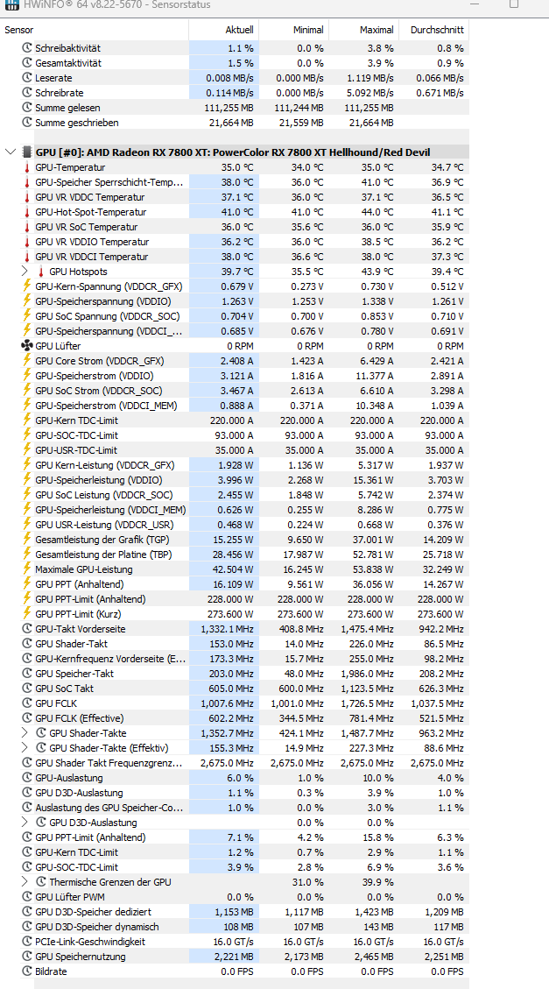Click clock icon of GPU FCLK (Effective)
This screenshot has width=549, height=989.
point(27,718)
